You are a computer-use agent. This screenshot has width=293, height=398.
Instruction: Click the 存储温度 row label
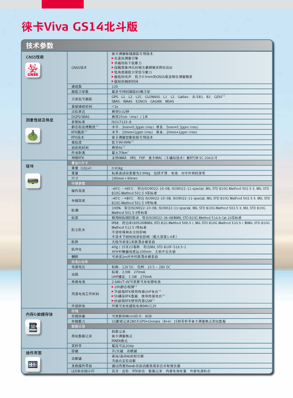coord(78,200)
